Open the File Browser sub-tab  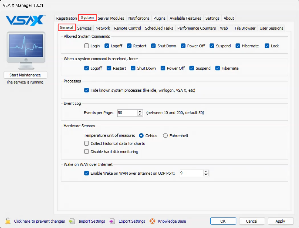point(245,28)
